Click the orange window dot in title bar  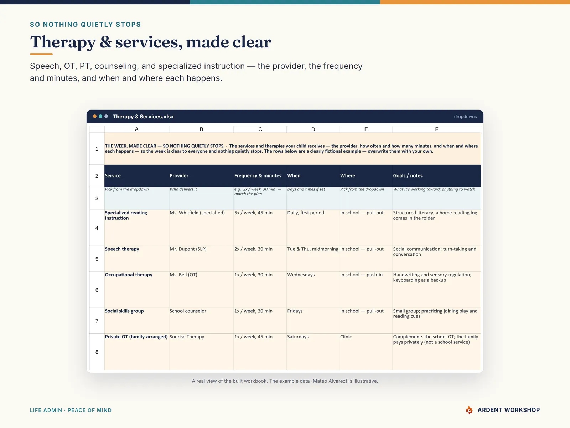tap(95, 116)
